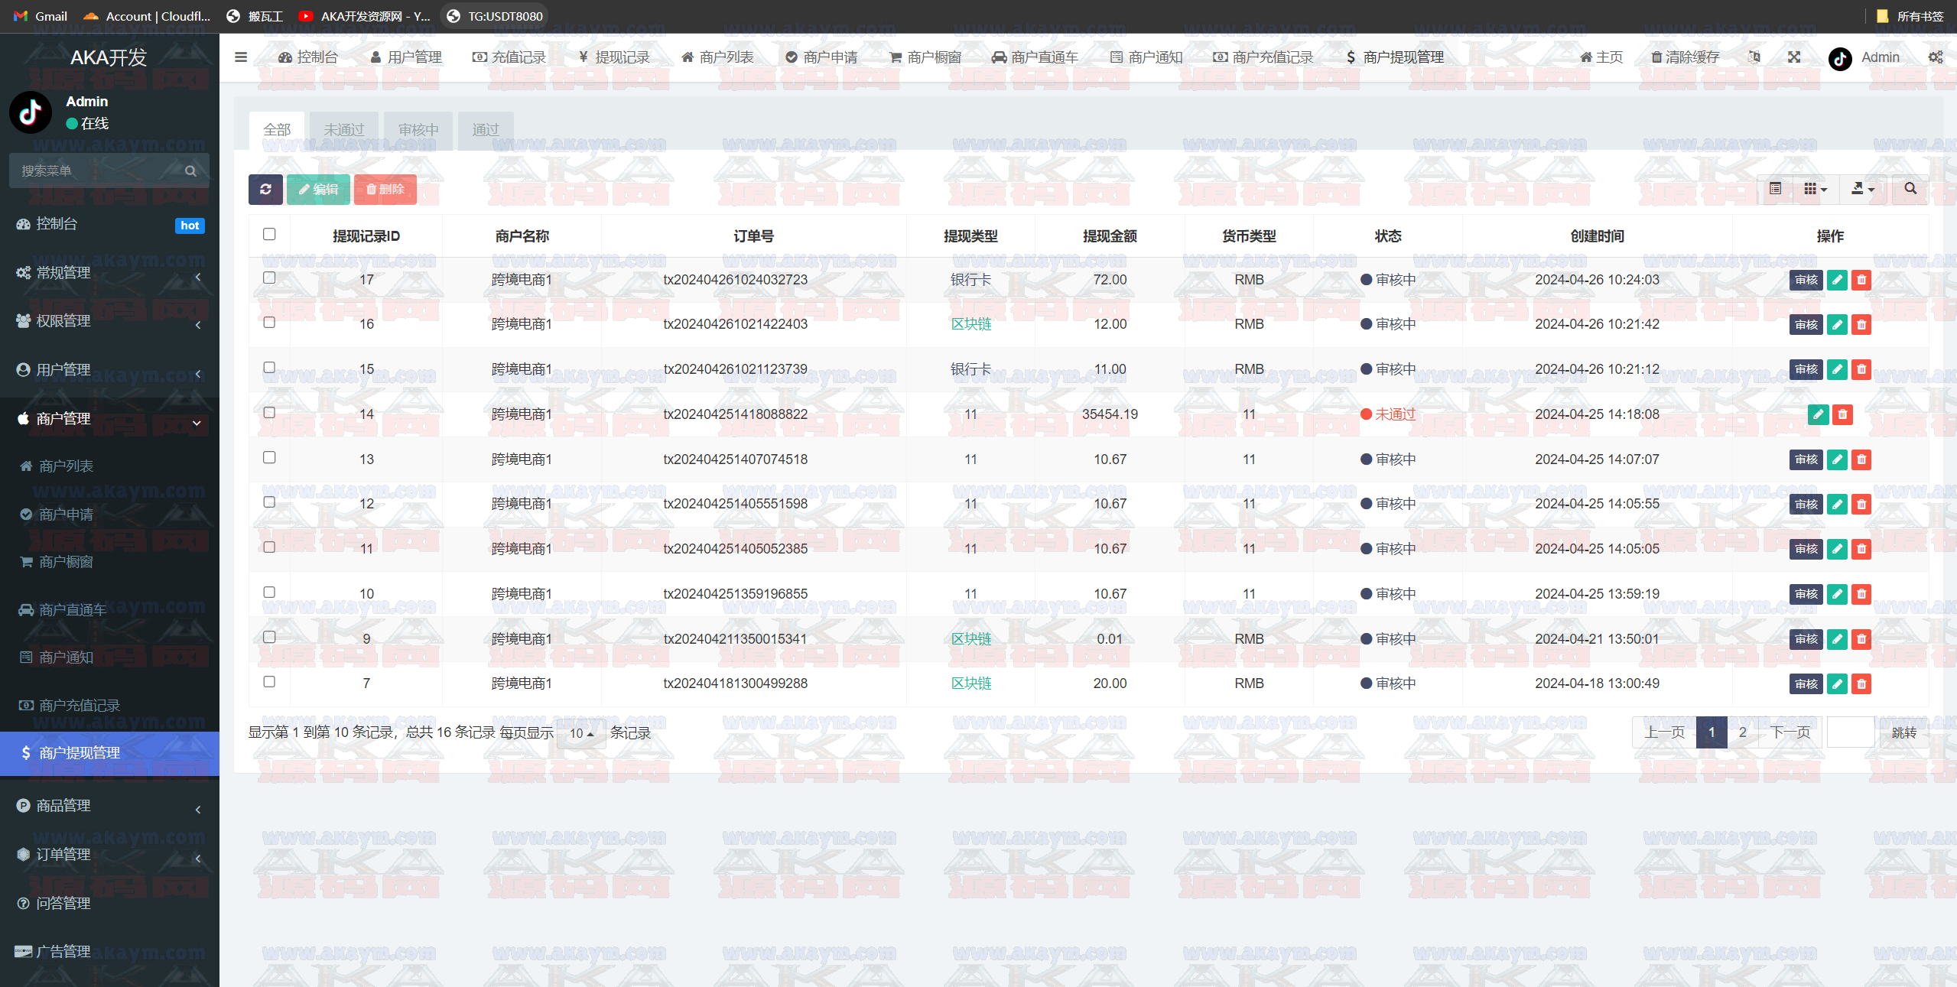This screenshot has height=987, width=1957.
Task: Open the export data dropdown
Action: [1862, 189]
